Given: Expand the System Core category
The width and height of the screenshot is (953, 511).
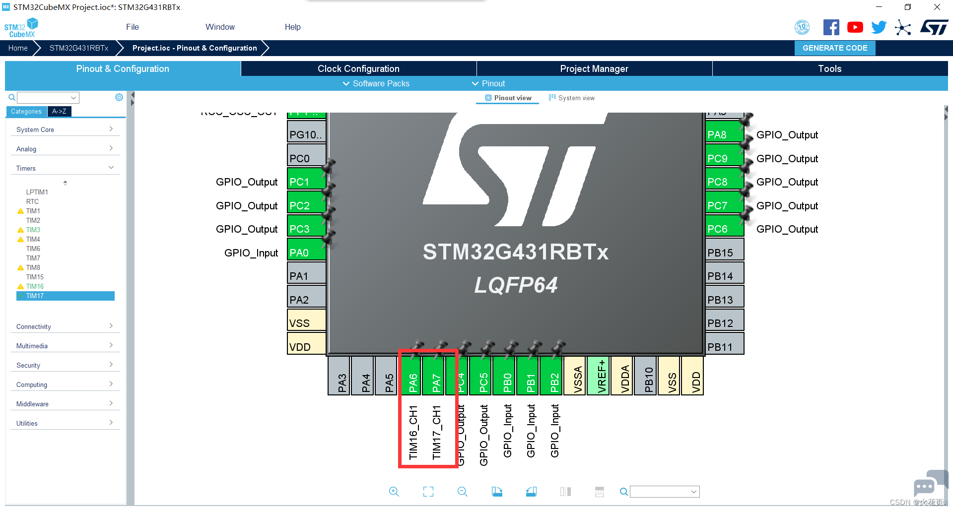Looking at the screenshot, I should 65,129.
